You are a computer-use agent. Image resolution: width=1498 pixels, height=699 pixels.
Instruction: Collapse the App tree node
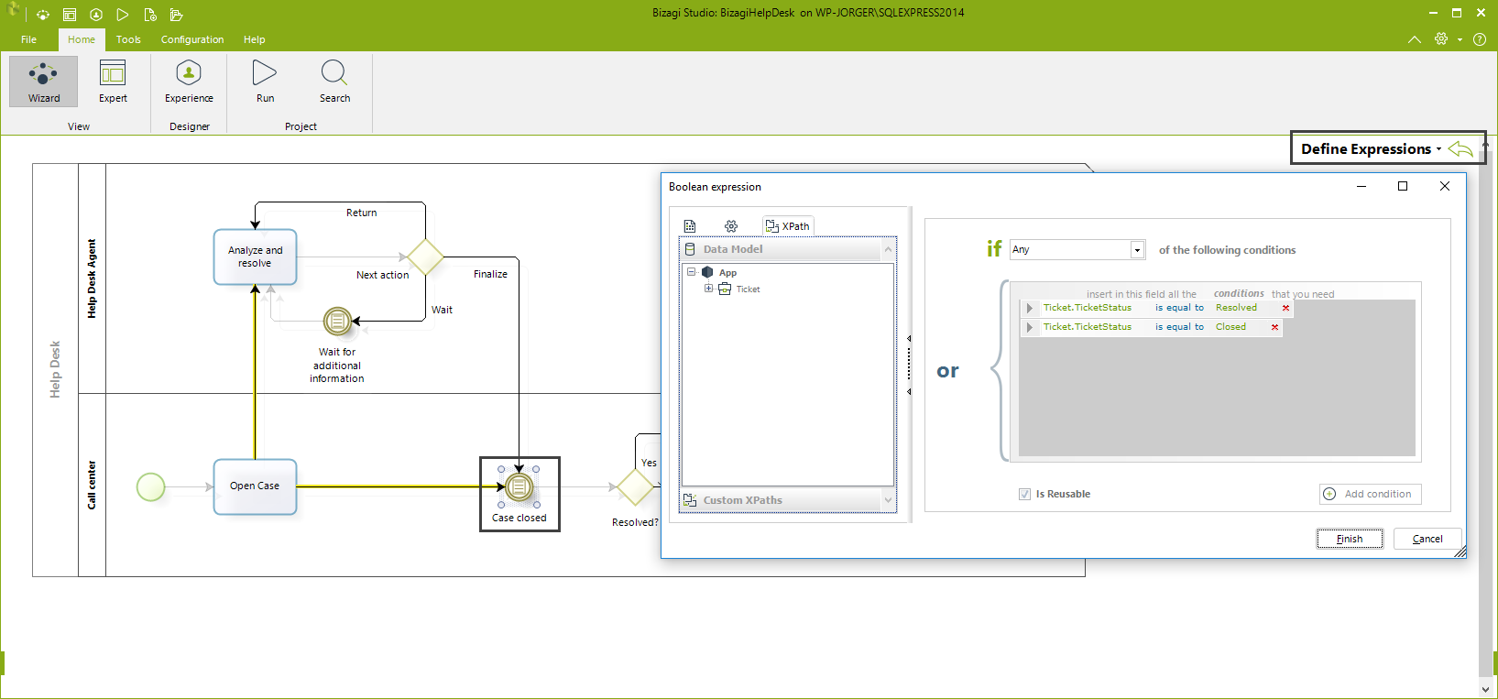[x=692, y=272]
